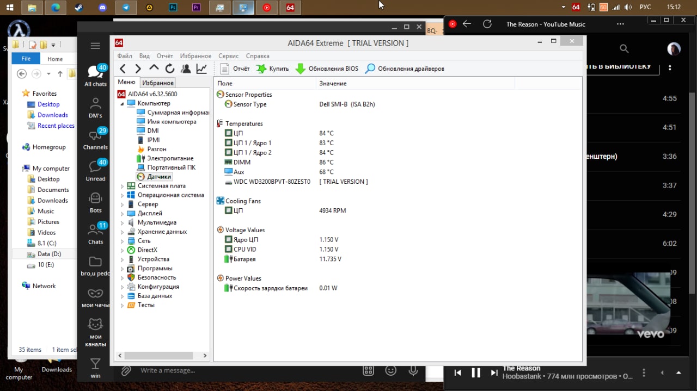This screenshot has width=697, height=391.
Task: Open the Вид menu
Action: point(144,56)
